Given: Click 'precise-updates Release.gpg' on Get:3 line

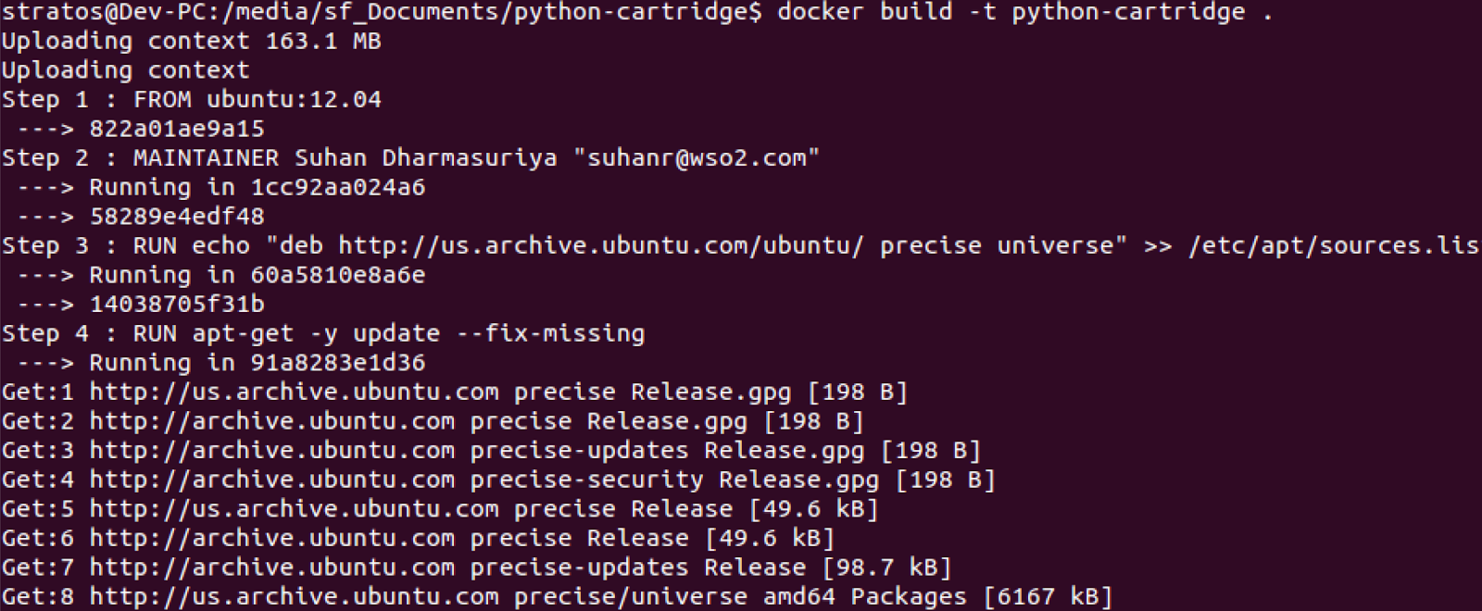Looking at the screenshot, I should pyautogui.click(x=668, y=451).
